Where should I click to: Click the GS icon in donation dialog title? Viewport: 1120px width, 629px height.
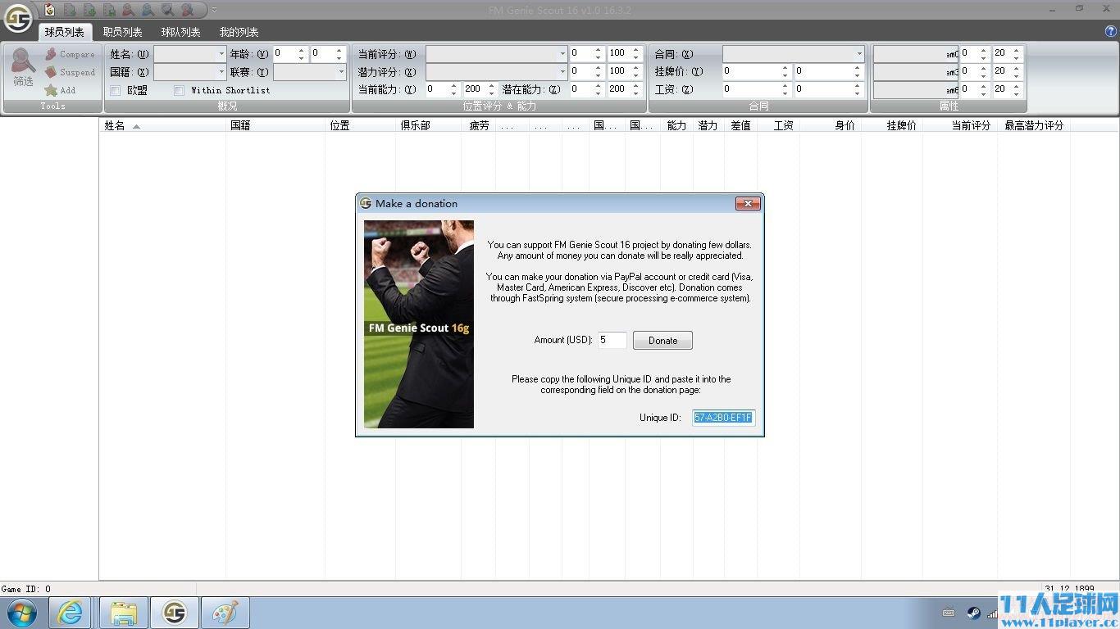[x=366, y=203]
